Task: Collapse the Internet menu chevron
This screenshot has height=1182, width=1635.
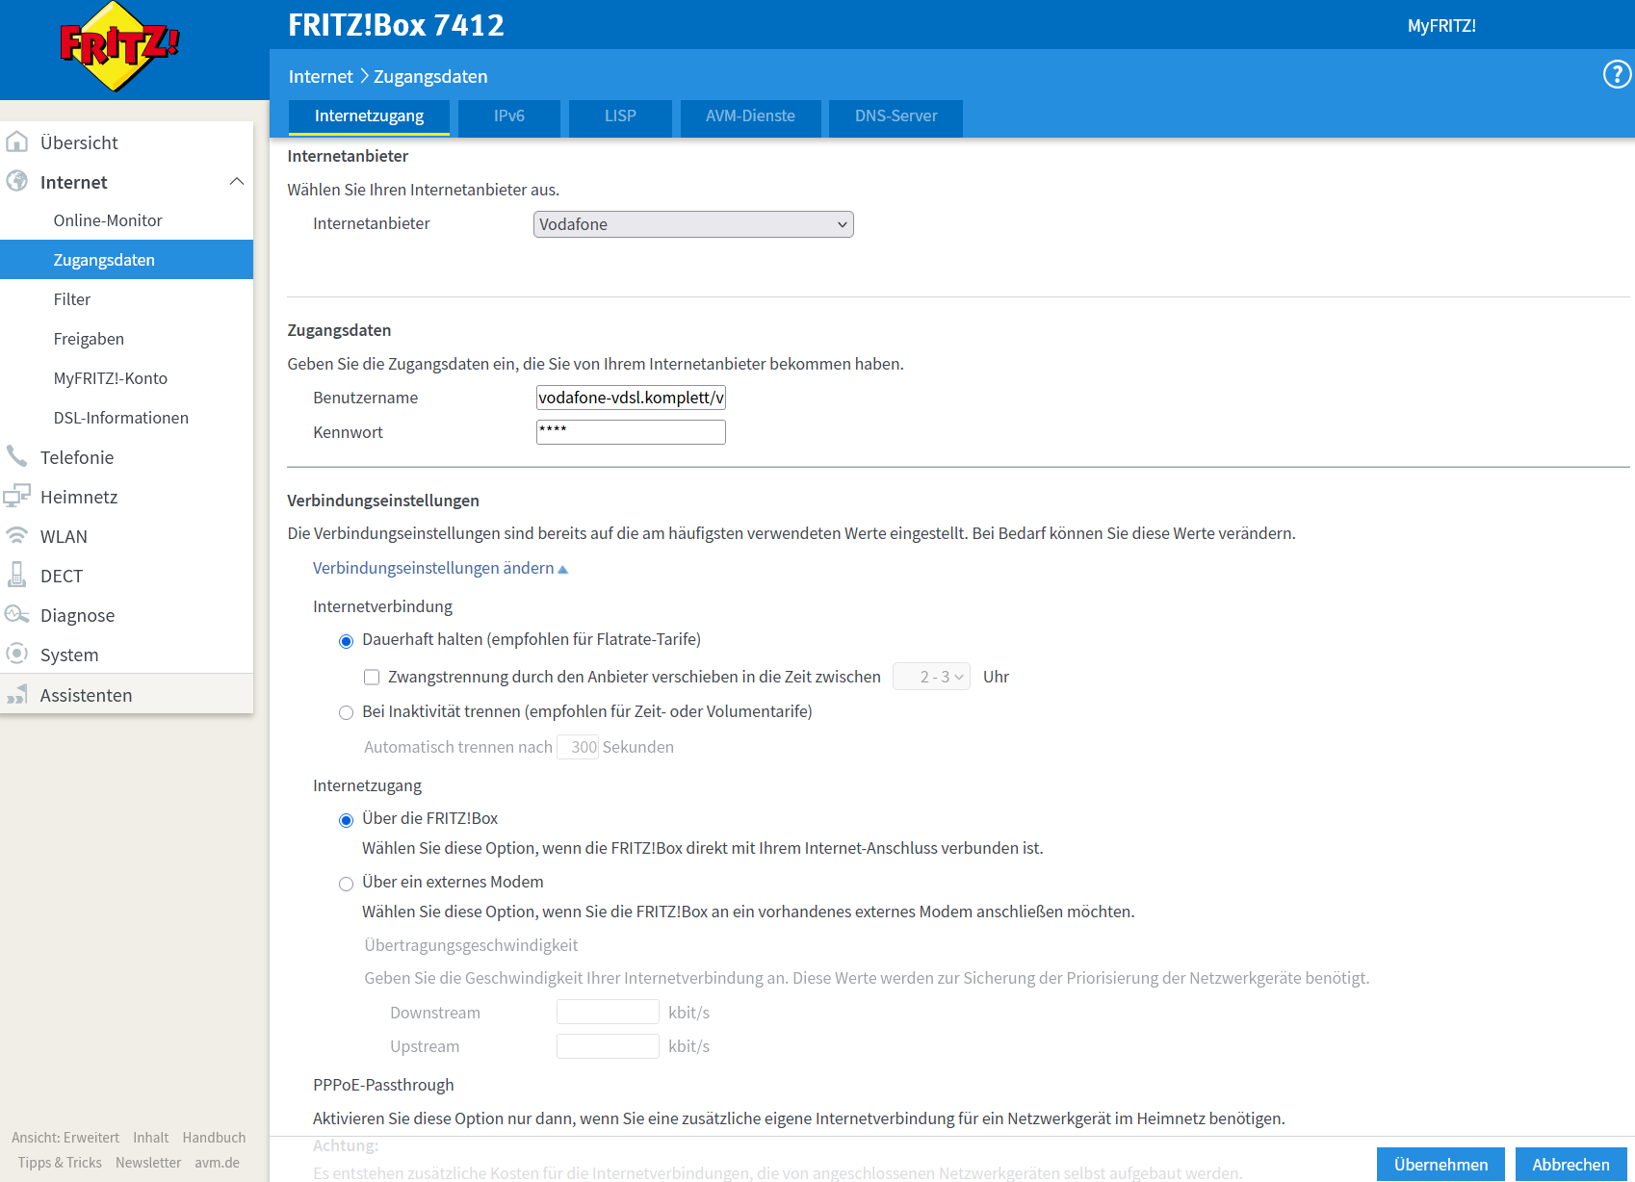Action: pos(236,182)
